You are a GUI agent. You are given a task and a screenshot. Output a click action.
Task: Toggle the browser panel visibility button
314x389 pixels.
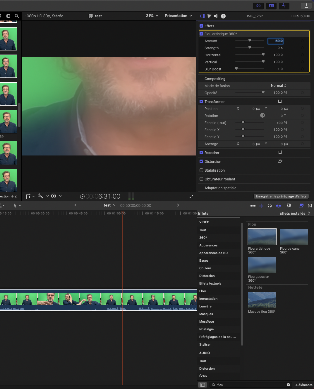258,6
